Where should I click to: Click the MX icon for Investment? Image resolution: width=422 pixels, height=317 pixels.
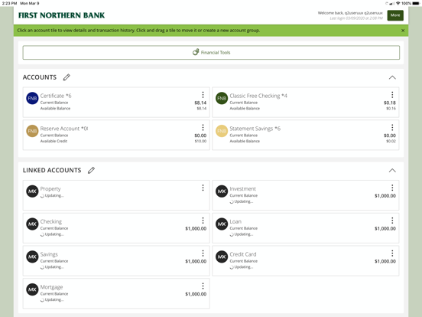click(222, 191)
